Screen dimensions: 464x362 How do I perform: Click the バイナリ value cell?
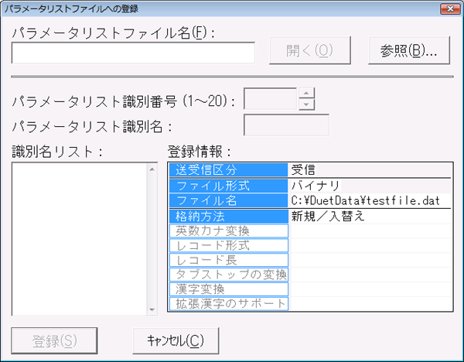370,186
